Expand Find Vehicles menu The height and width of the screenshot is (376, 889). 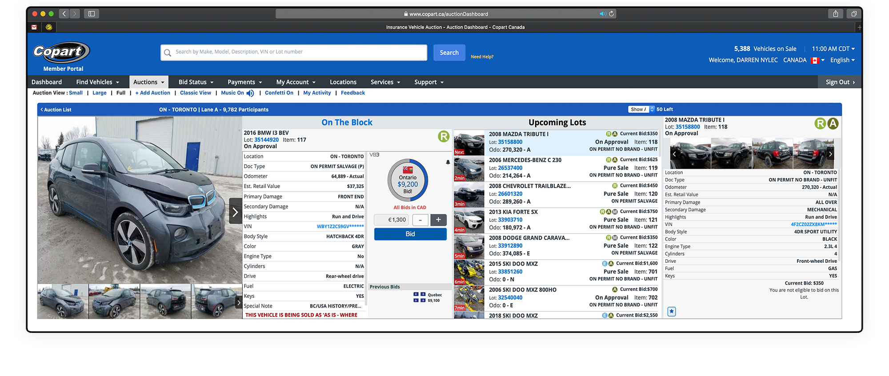click(x=98, y=82)
